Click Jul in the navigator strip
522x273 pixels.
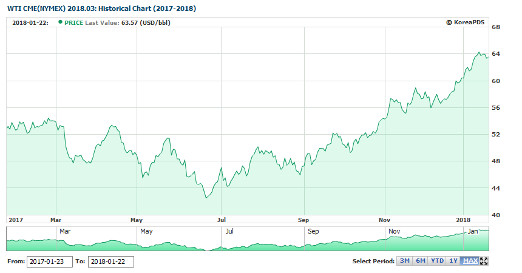[230, 231]
